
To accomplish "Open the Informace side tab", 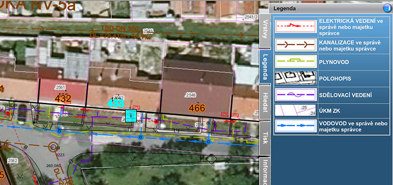I will click(x=264, y=171).
